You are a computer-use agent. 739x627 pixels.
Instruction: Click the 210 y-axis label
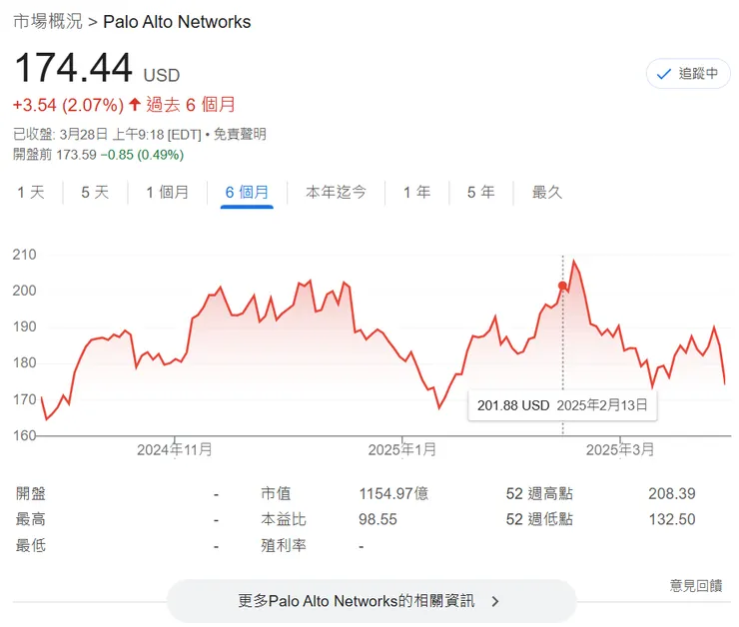click(25, 255)
